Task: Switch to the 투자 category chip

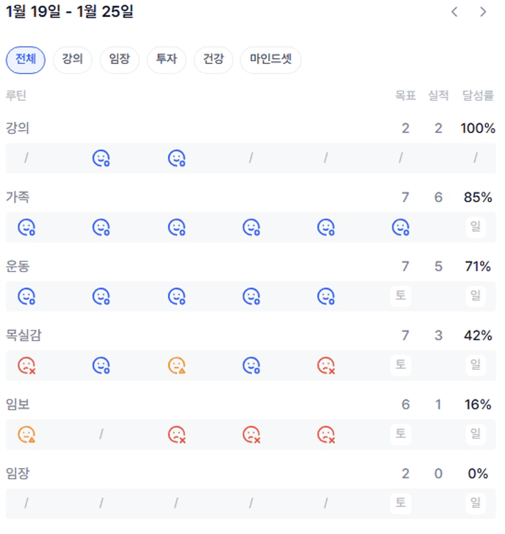Action: click(166, 60)
